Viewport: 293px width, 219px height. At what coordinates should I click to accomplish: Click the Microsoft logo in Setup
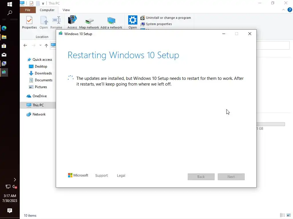pos(78,175)
